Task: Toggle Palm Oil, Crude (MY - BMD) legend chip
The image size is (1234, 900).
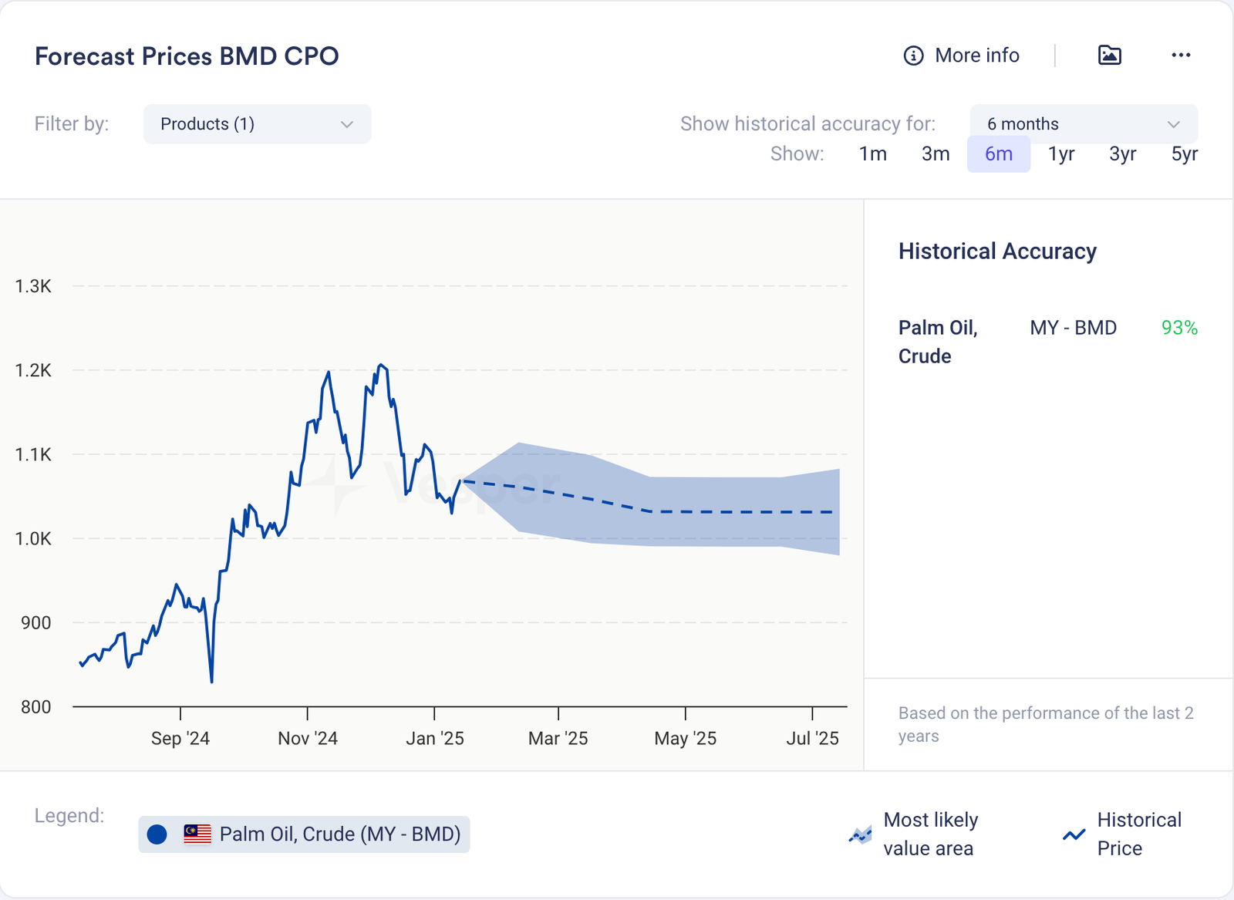Action: (x=339, y=834)
